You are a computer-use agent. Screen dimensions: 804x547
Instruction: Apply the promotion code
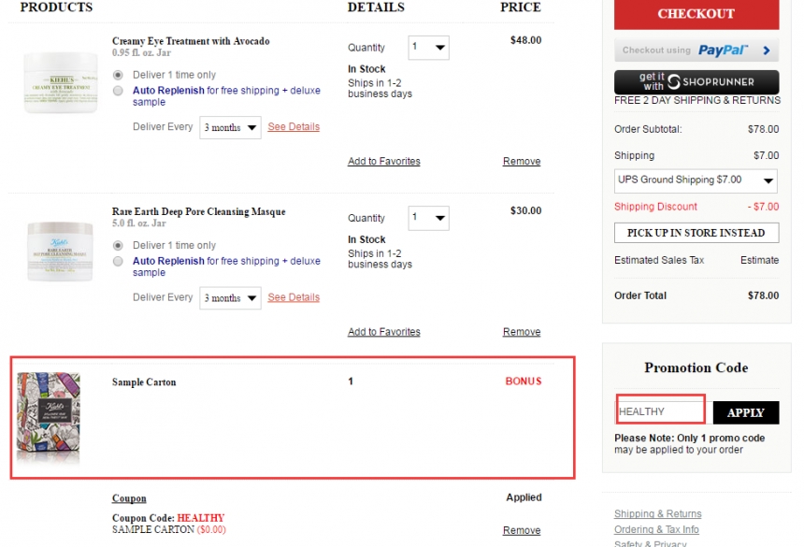click(745, 412)
